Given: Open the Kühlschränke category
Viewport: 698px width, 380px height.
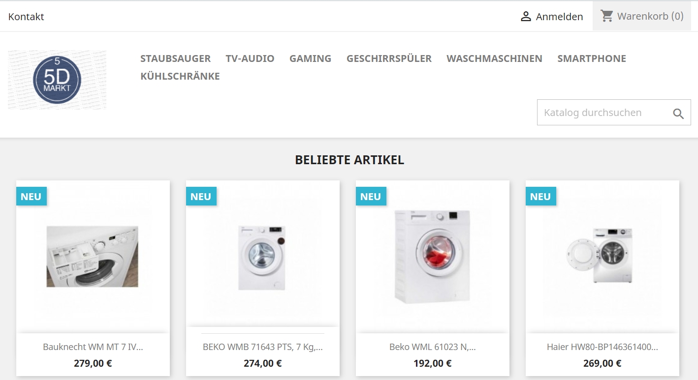Looking at the screenshot, I should tap(180, 76).
